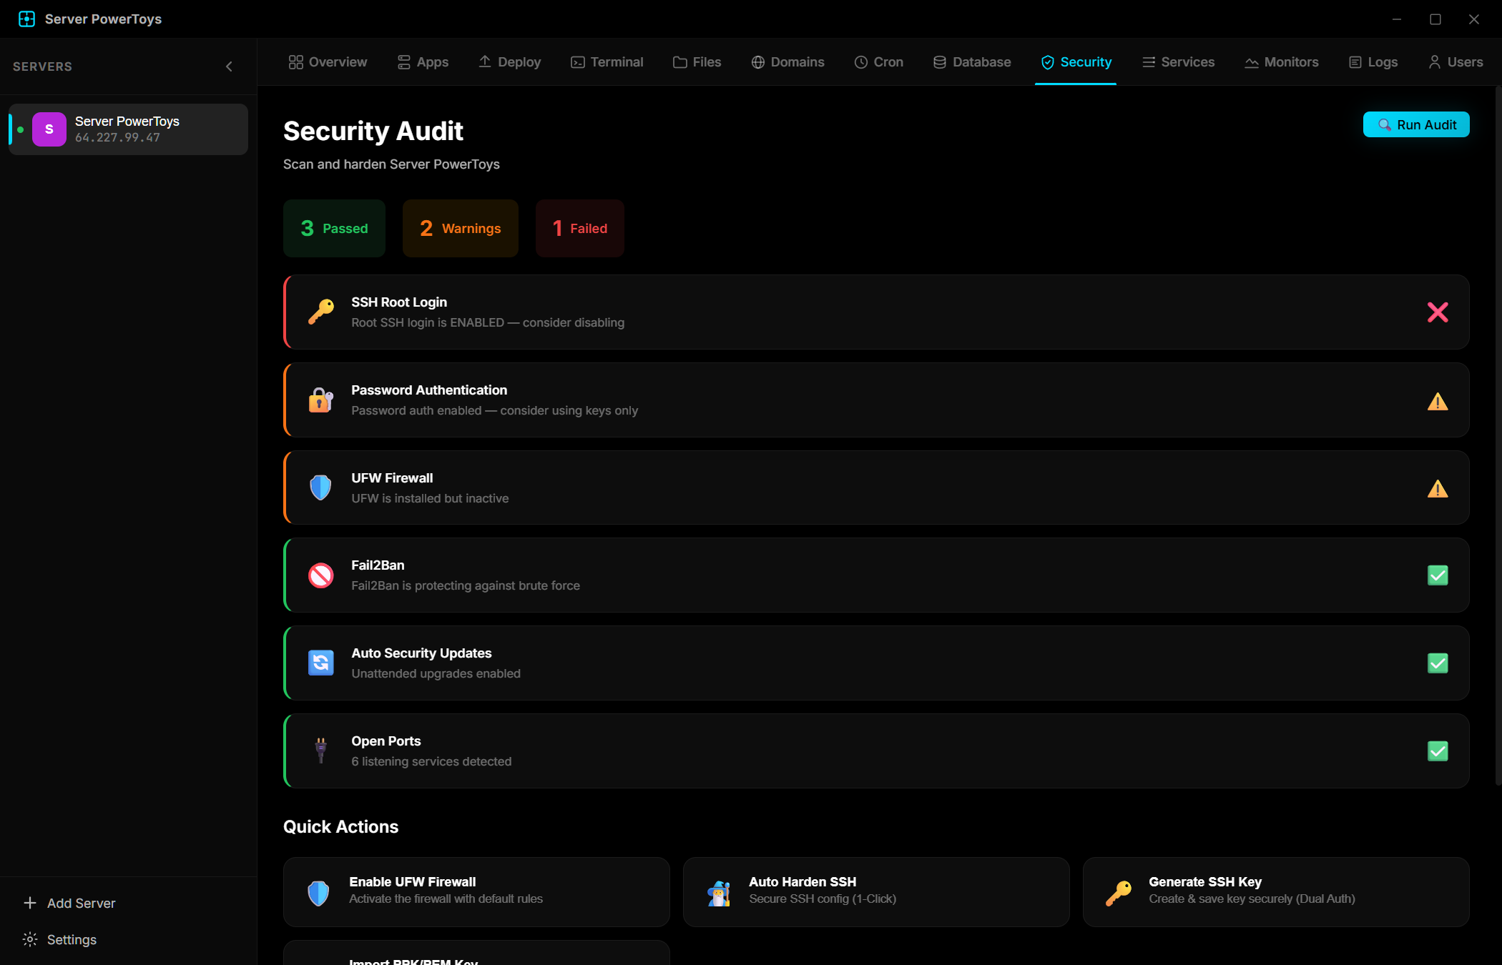Click the shield icon in Enable UFW Firewall action

[318, 891]
